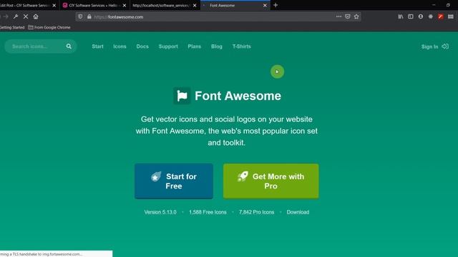This screenshot has width=458, height=257.
Task: Stop page loading with X button
Action: [x=26, y=16]
